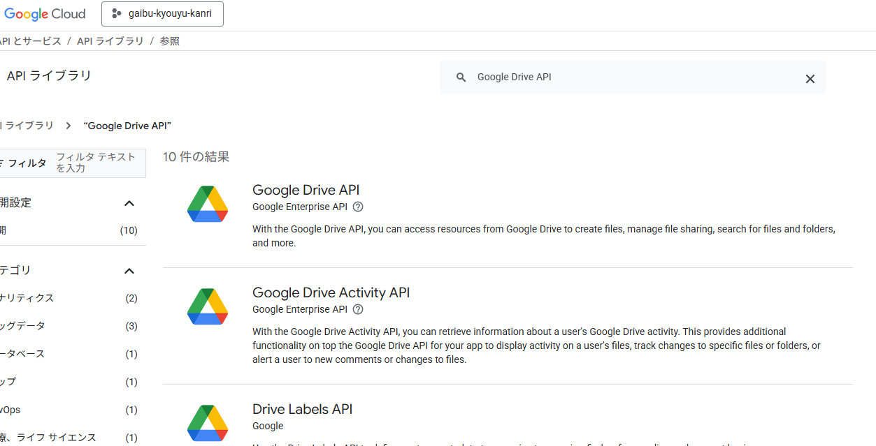Click the search magnifier icon

[461, 77]
